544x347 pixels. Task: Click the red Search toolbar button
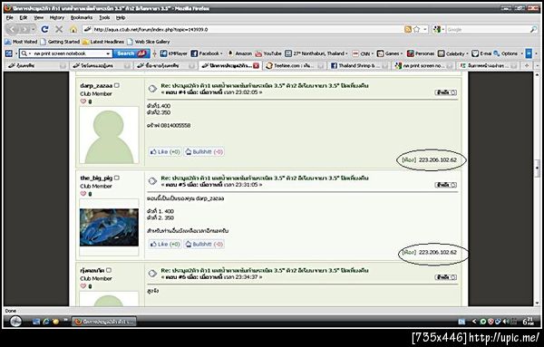[131, 53]
